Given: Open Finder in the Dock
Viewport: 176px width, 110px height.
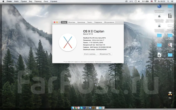Looking at the screenshot, I should click(73, 108).
